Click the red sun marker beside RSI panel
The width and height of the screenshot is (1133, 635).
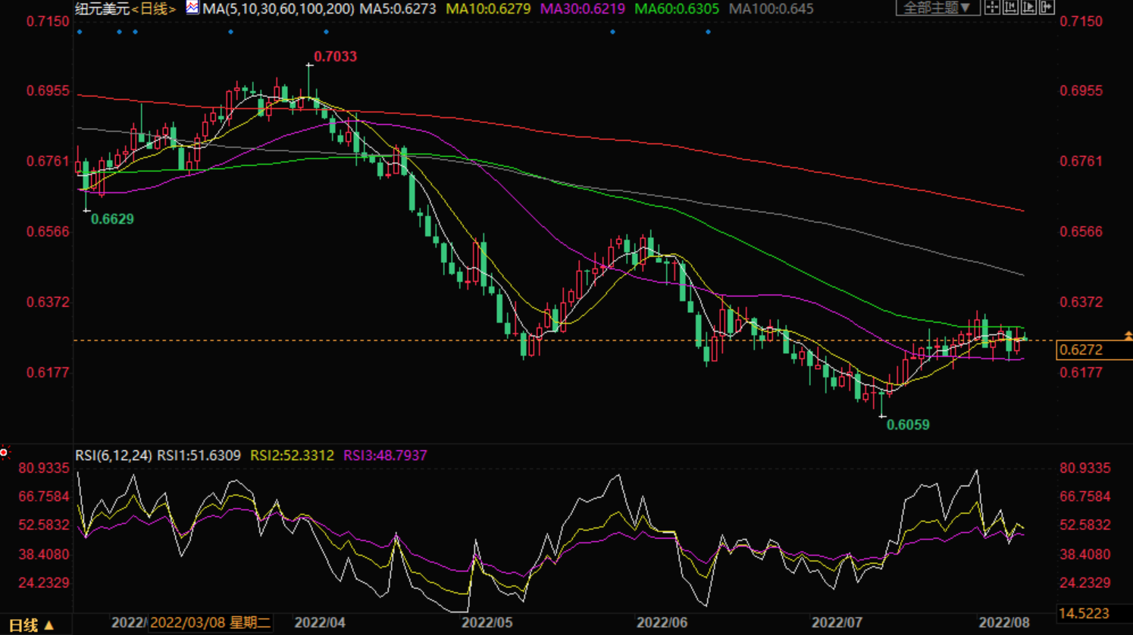(5, 452)
